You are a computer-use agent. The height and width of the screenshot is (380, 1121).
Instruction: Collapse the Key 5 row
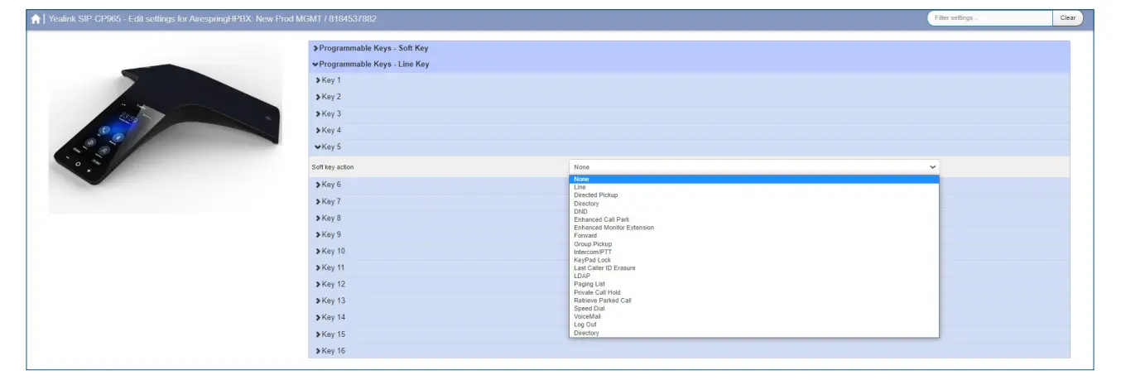pyautogui.click(x=689, y=147)
